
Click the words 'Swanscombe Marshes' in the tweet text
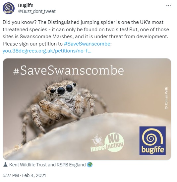click(46, 37)
